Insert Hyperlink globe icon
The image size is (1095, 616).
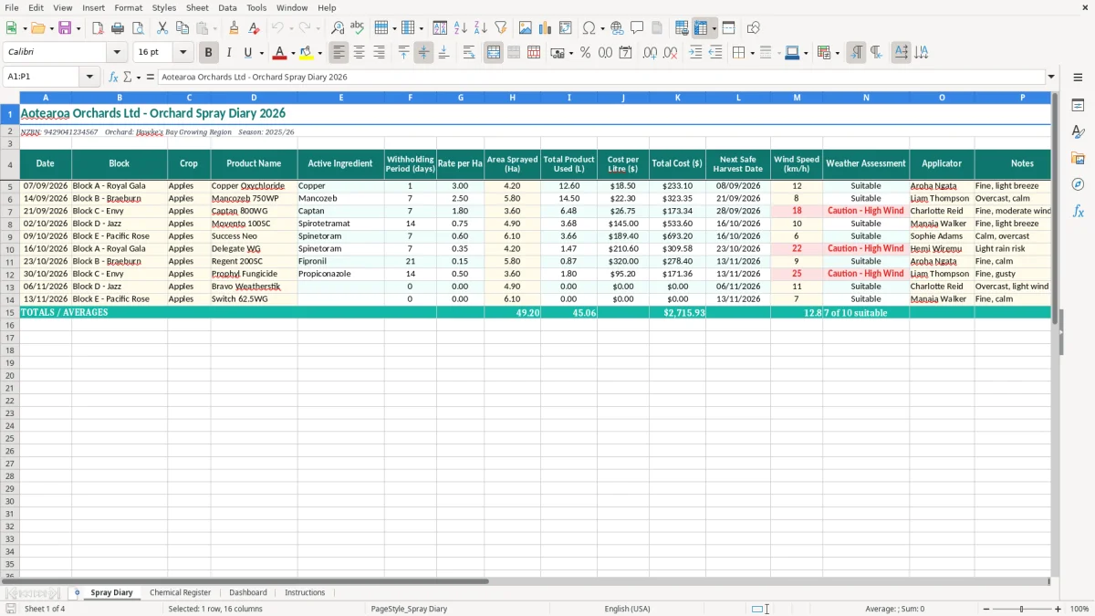coord(617,28)
